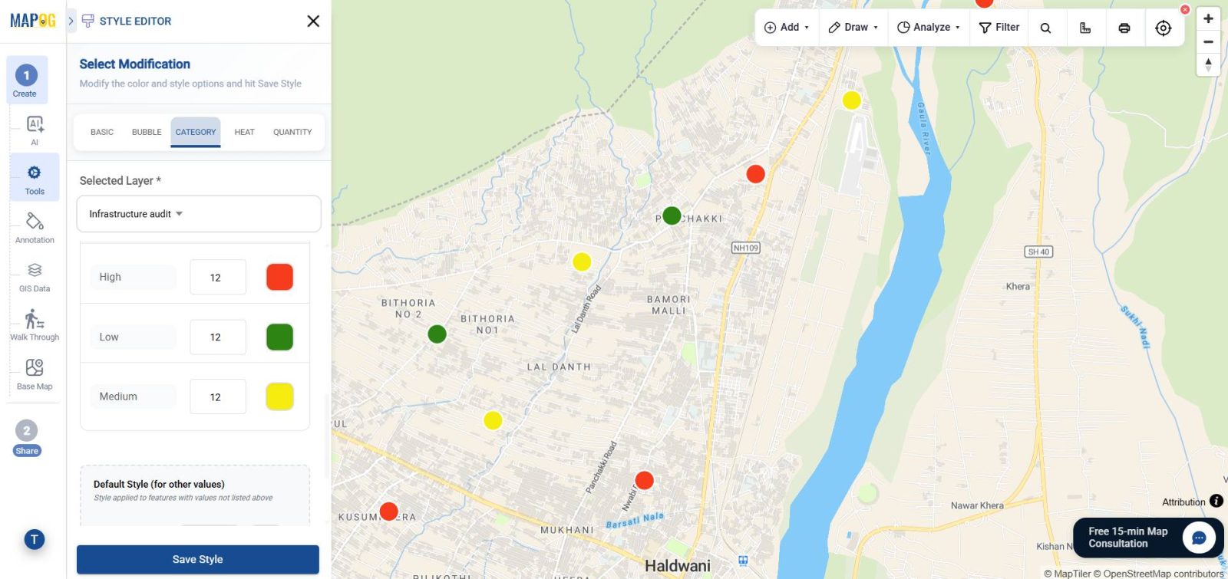The image size is (1228, 579).
Task: Click the locate me target icon
Action: (x=1164, y=28)
